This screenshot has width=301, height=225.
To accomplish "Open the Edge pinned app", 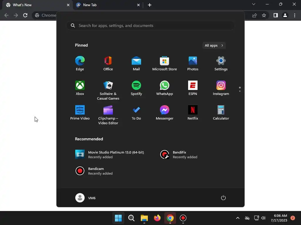I will (x=80, y=64).
